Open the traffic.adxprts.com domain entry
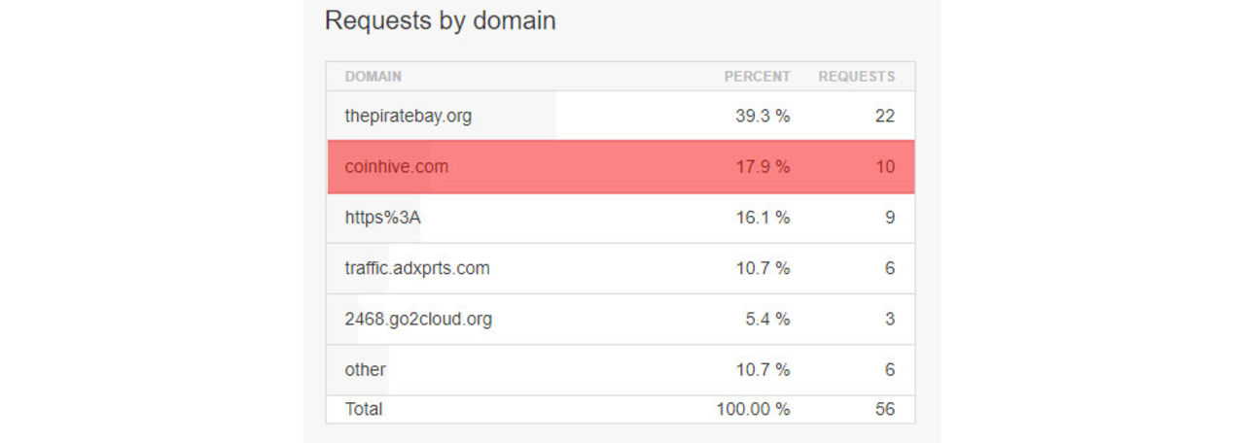 tap(416, 268)
